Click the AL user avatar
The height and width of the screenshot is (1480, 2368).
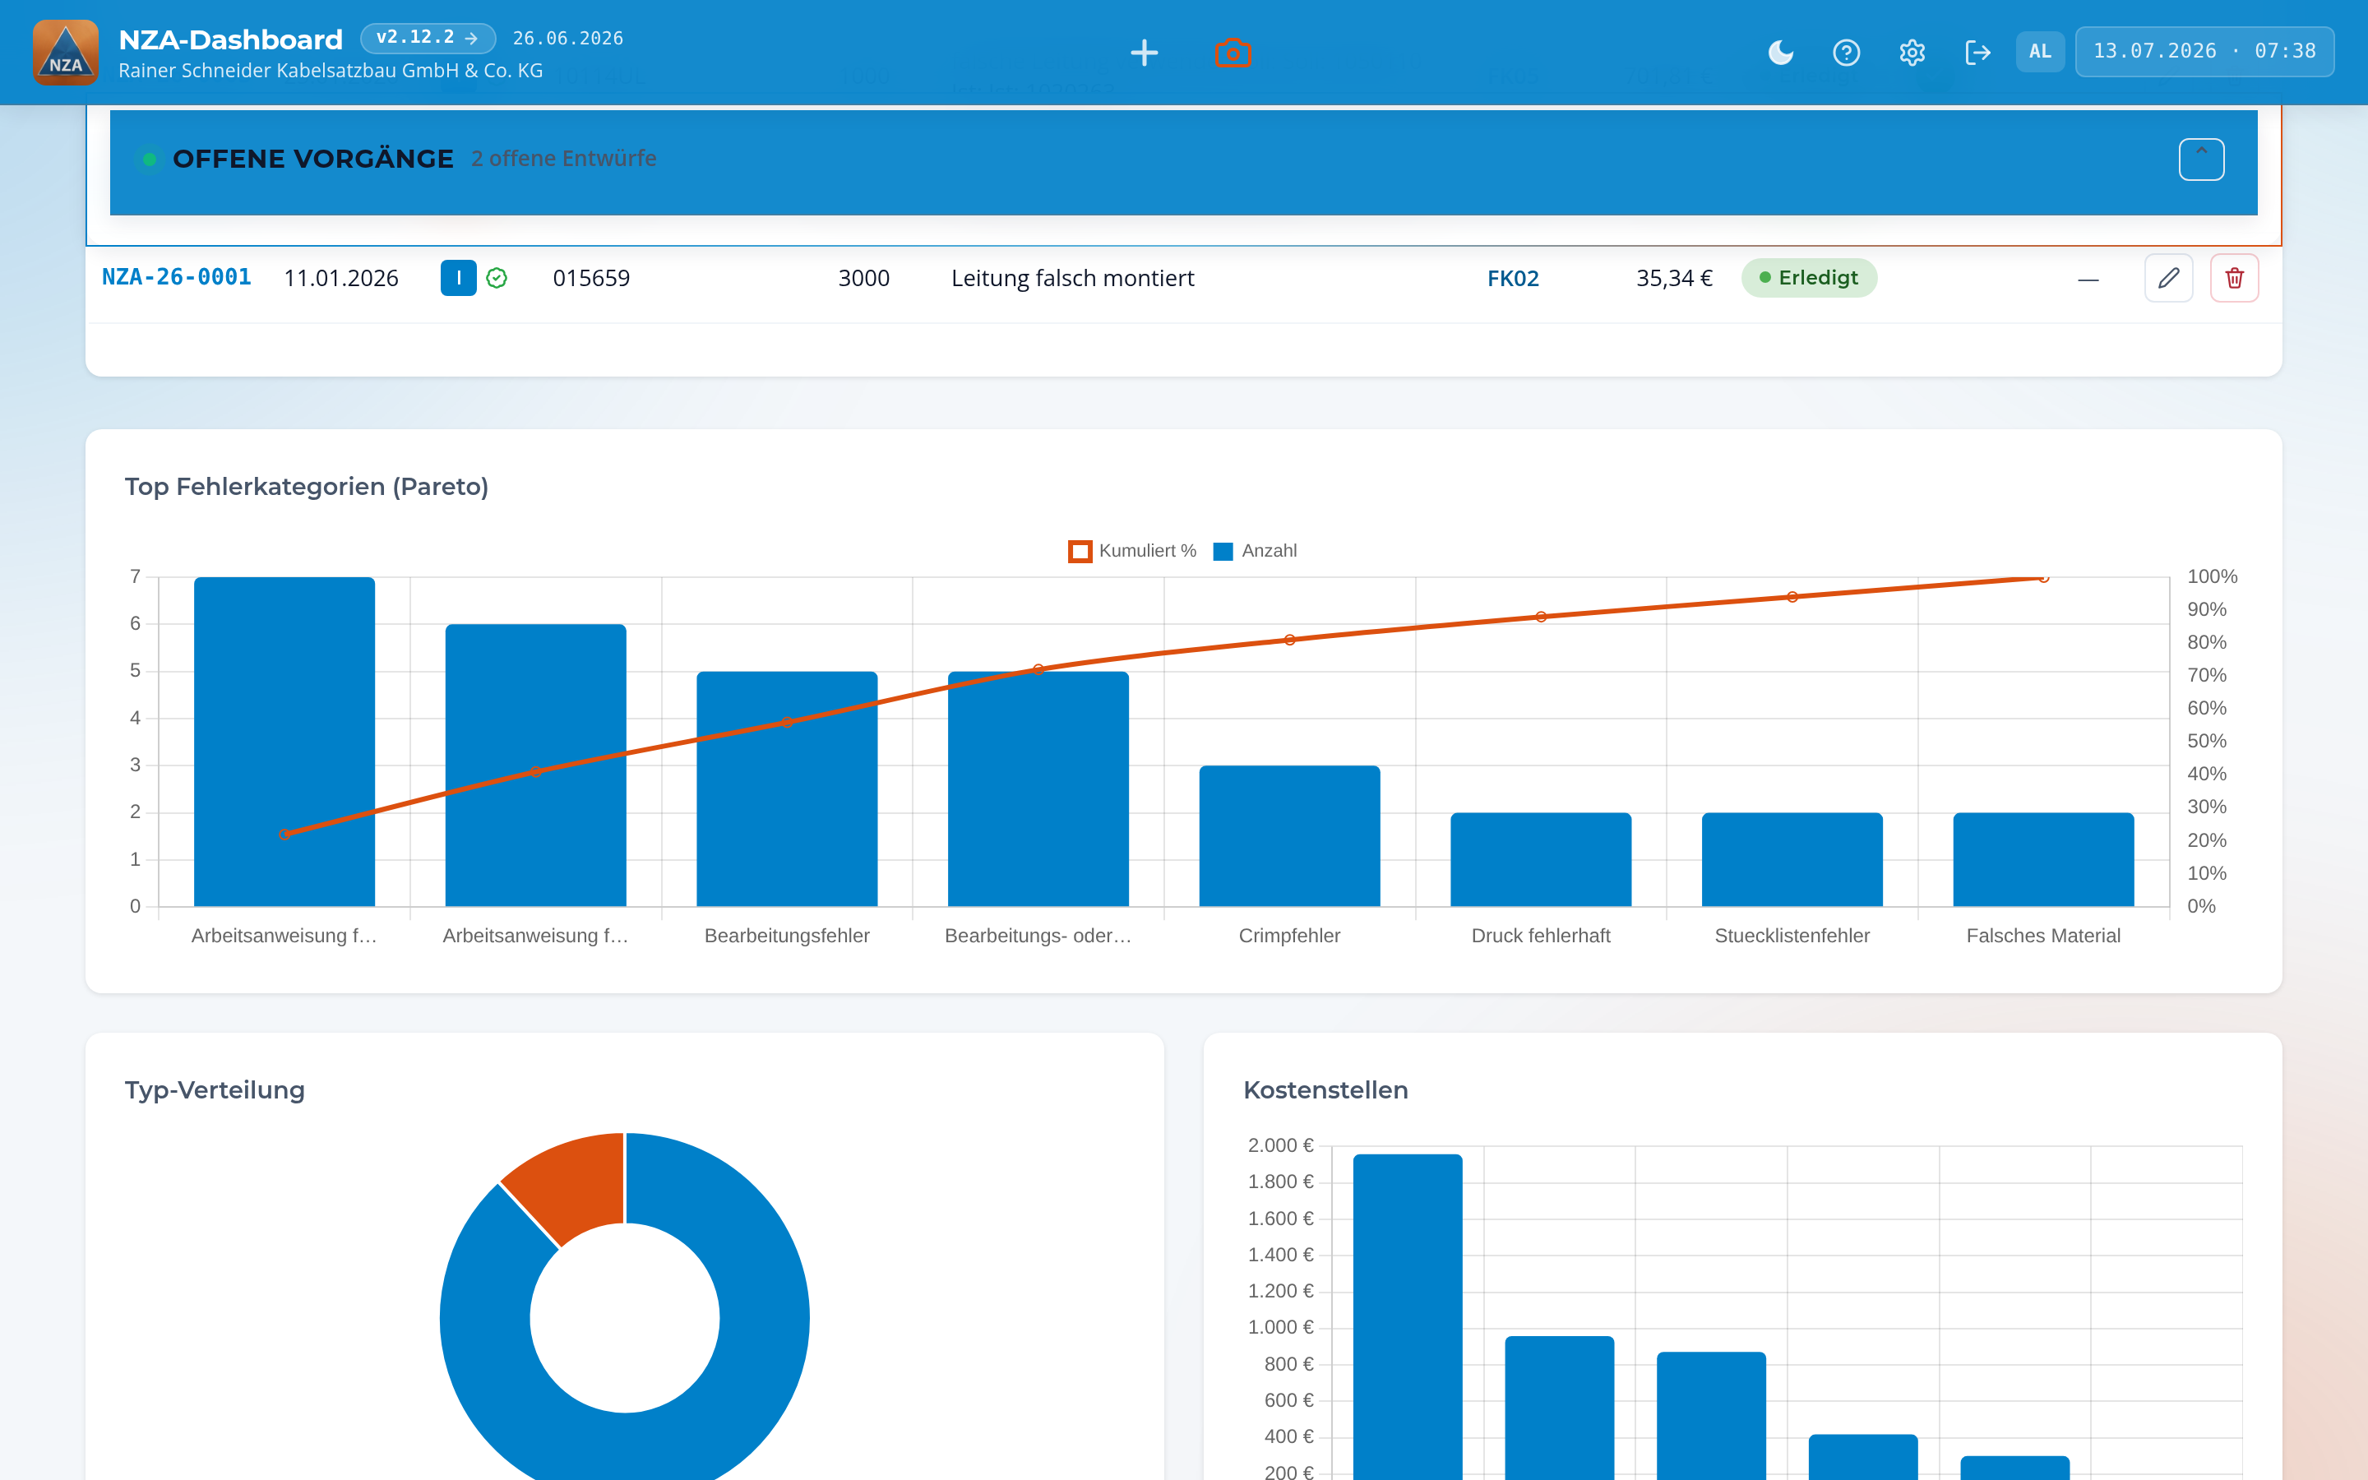pos(2040,51)
